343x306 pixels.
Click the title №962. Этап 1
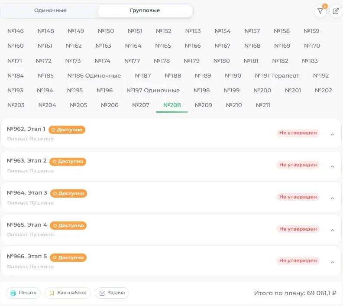pos(26,129)
